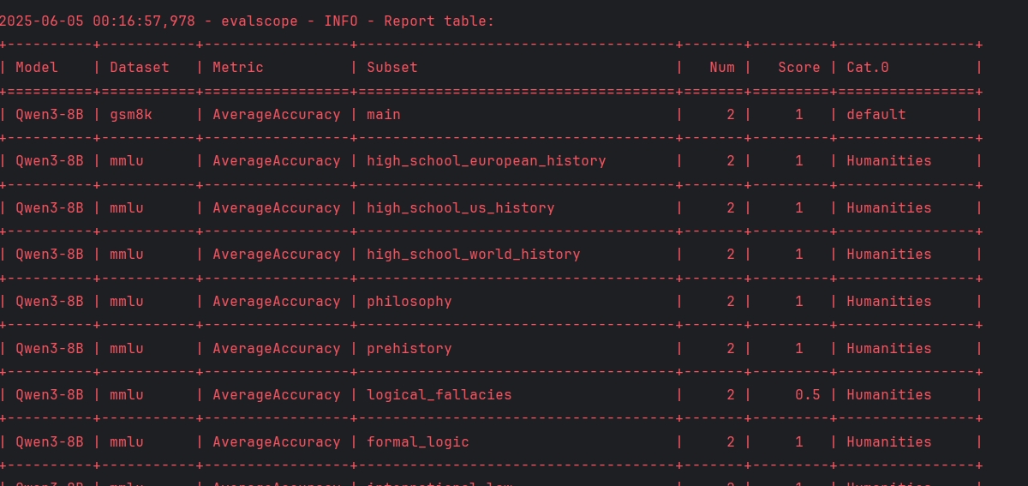
Task: Click the Cat.0 column header
Action: click(868, 67)
